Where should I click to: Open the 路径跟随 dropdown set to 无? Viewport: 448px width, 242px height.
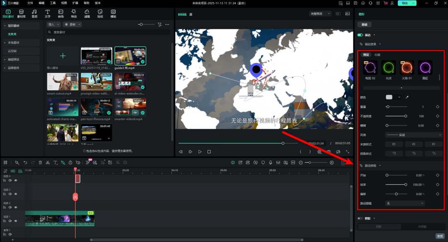click(405, 203)
